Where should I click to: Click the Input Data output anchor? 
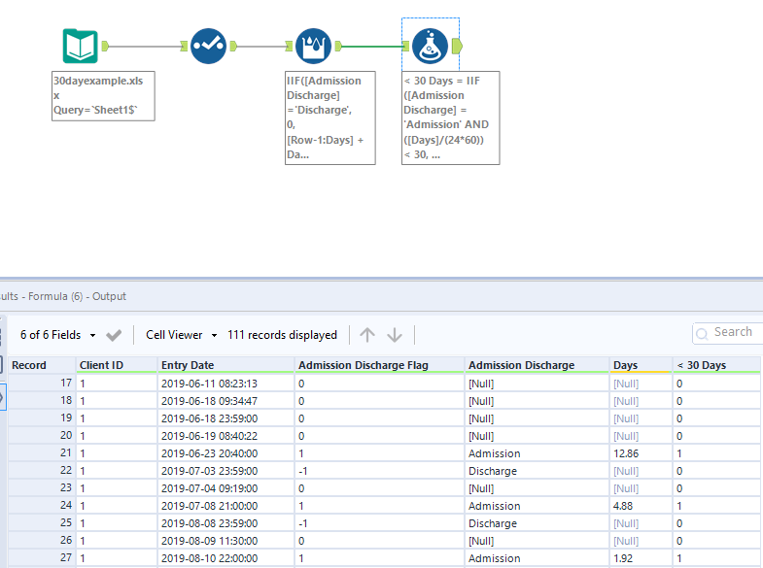106,46
